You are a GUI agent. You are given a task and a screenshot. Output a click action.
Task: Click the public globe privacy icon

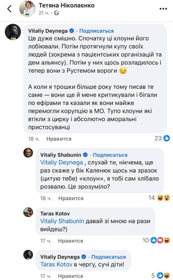pyautogui.click(x=57, y=13)
